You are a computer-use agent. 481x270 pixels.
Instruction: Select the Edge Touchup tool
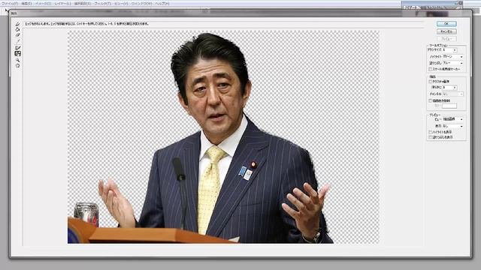click(x=17, y=53)
